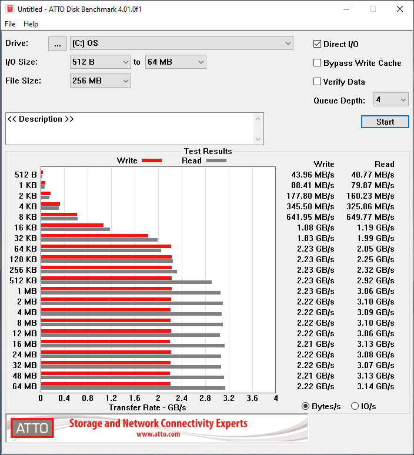414x455 pixels.
Task: Open the www.atto.com link in the banner
Action: tap(158, 434)
